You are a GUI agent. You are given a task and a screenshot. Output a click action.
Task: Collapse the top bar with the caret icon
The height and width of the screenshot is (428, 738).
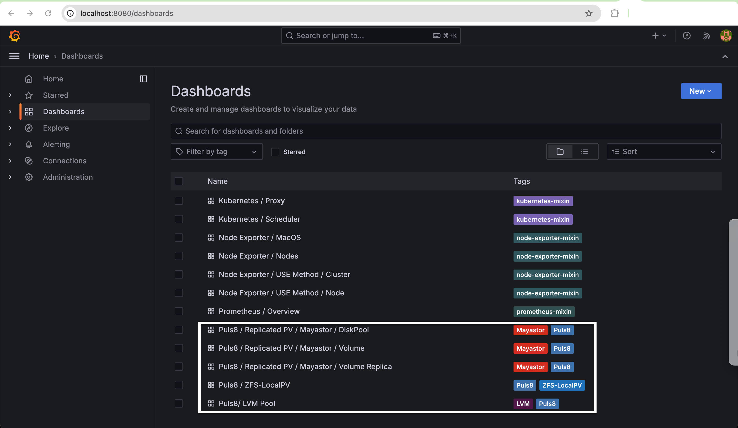pyautogui.click(x=725, y=57)
